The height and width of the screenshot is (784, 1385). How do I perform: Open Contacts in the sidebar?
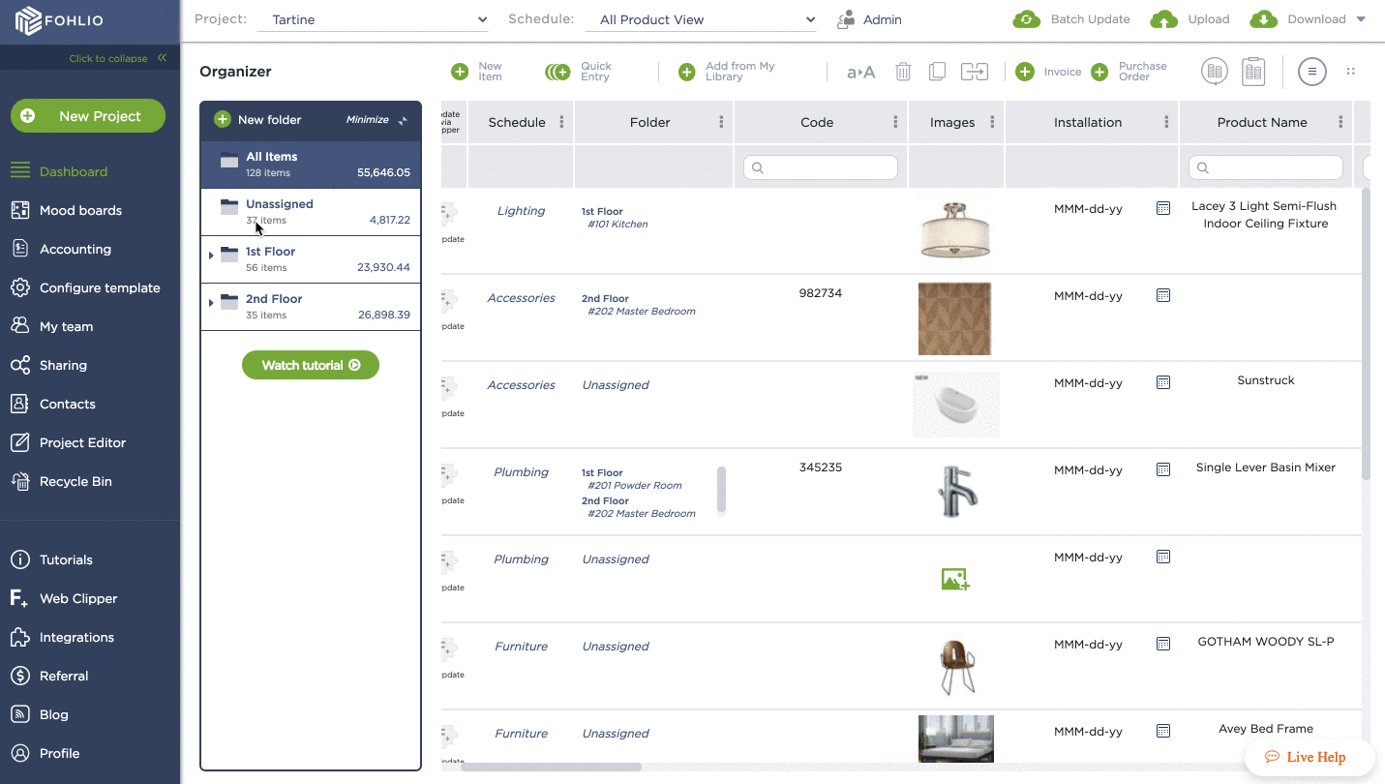coord(67,404)
